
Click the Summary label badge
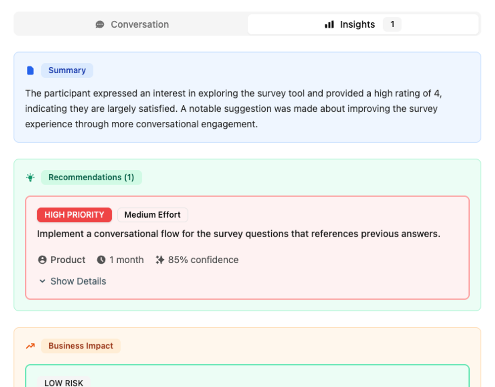tap(67, 70)
